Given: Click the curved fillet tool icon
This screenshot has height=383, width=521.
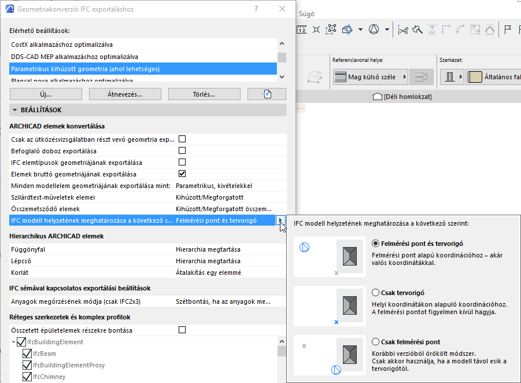Looking at the screenshot, I should [460, 30].
